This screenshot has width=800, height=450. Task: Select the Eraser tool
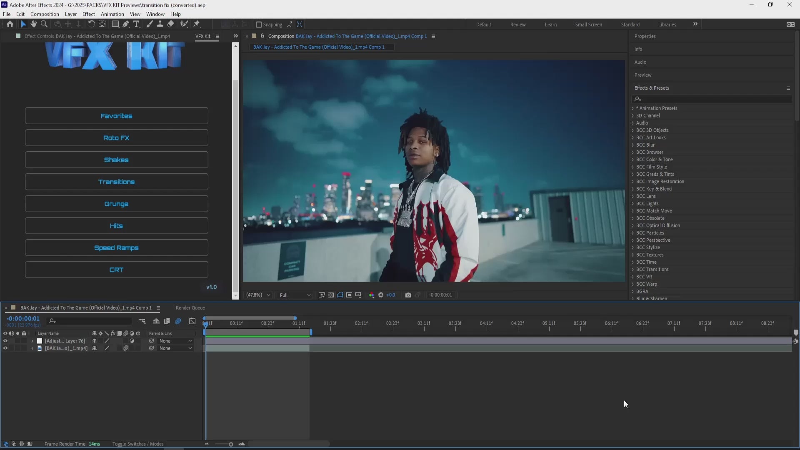tap(170, 24)
